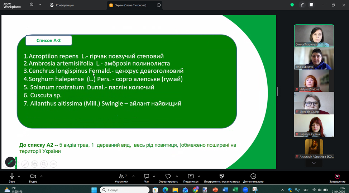Expand audio options arrow next to Звук

[19, 176]
